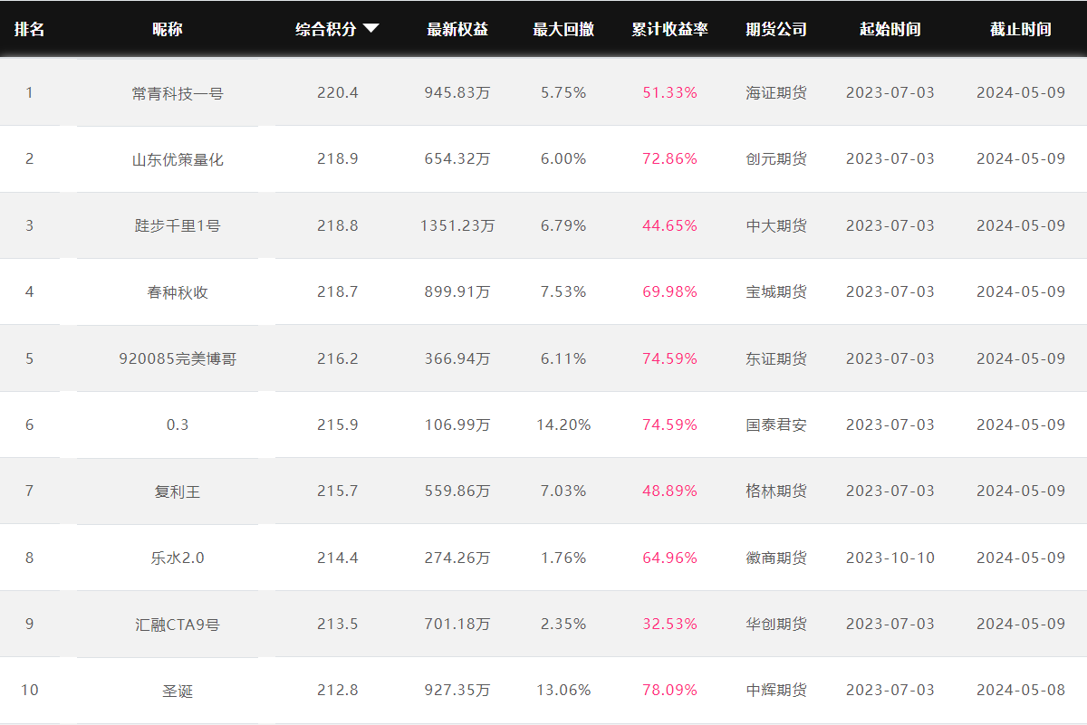Screen dimensions: 1087x725
Task: Click the 起始时间 column header
Action: pyautogui.click(x=890, y=29)
